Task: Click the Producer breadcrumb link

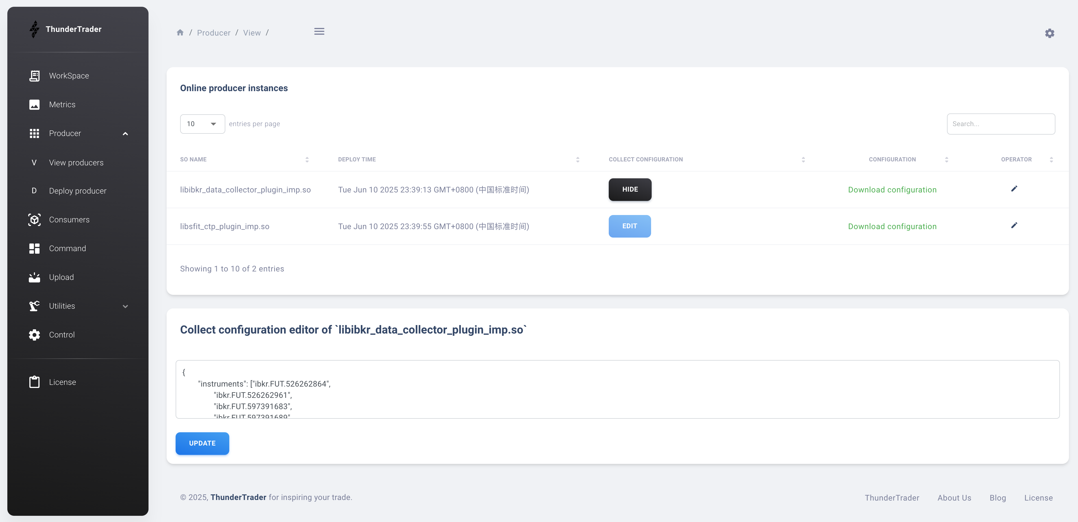Action: point(213,33)
